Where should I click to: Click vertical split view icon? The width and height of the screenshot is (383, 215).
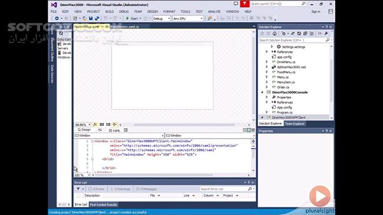click(245, 130)
